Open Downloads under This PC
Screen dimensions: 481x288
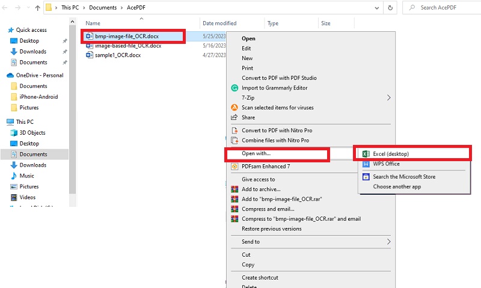pyautogui.click(x=33, y=165)
